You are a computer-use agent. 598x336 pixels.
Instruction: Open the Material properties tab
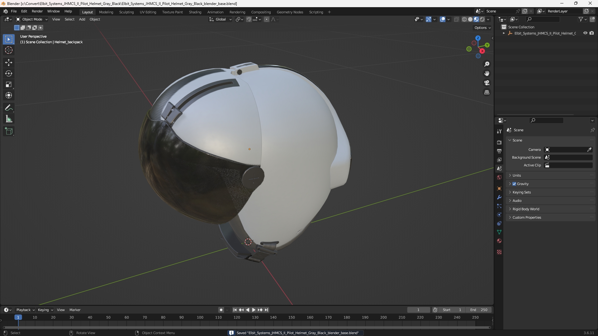499,241
